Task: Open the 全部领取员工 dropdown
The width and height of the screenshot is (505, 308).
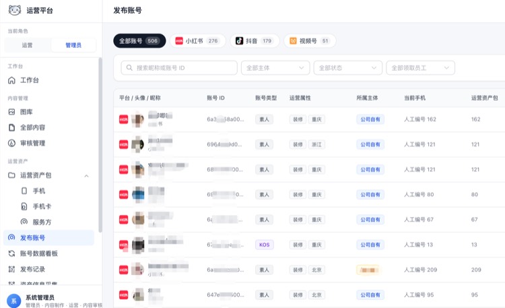Action: pos(420,67)
